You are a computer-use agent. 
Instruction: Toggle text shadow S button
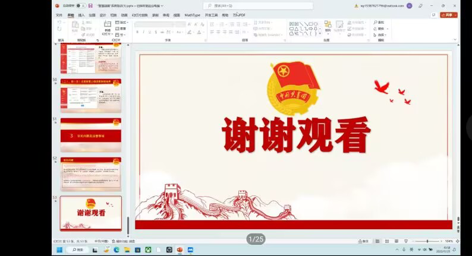(x=156, y=32)
